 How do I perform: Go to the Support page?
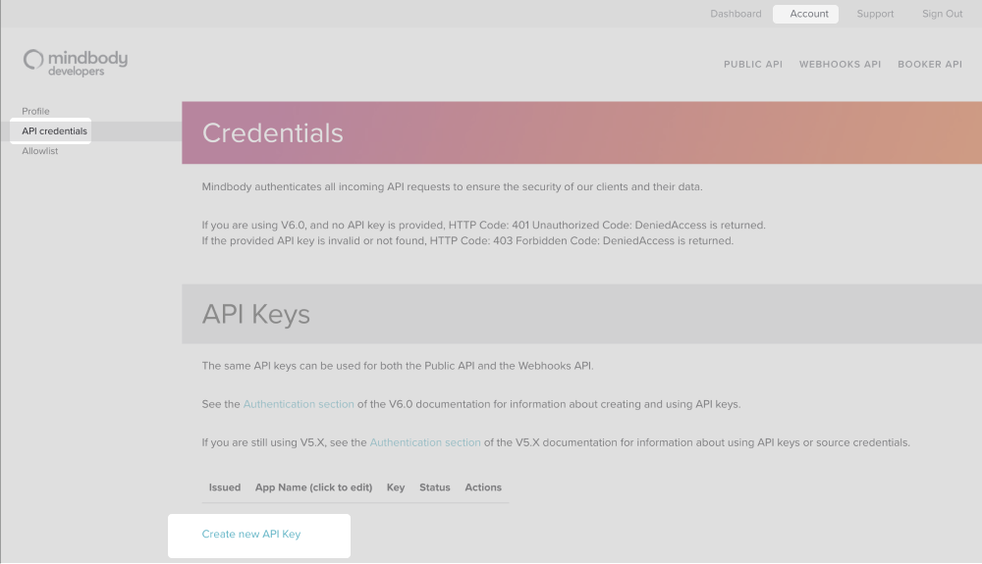[875, 14]
